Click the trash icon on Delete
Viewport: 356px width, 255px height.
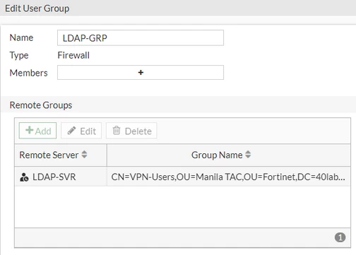point(117,130)
